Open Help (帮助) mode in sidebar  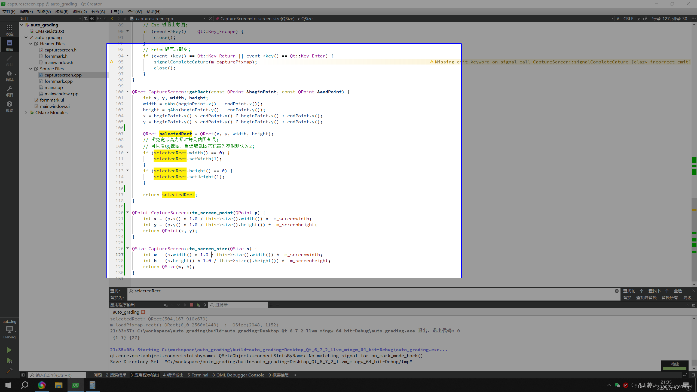click(x=10, y=106)
